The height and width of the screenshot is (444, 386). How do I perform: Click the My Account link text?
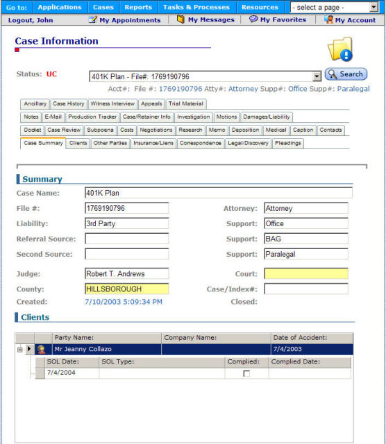point(355,20)
